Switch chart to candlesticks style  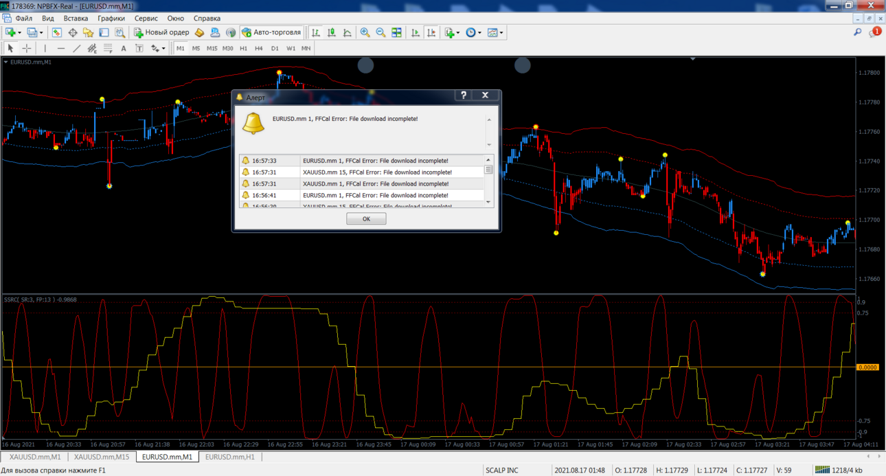[331, 32]
